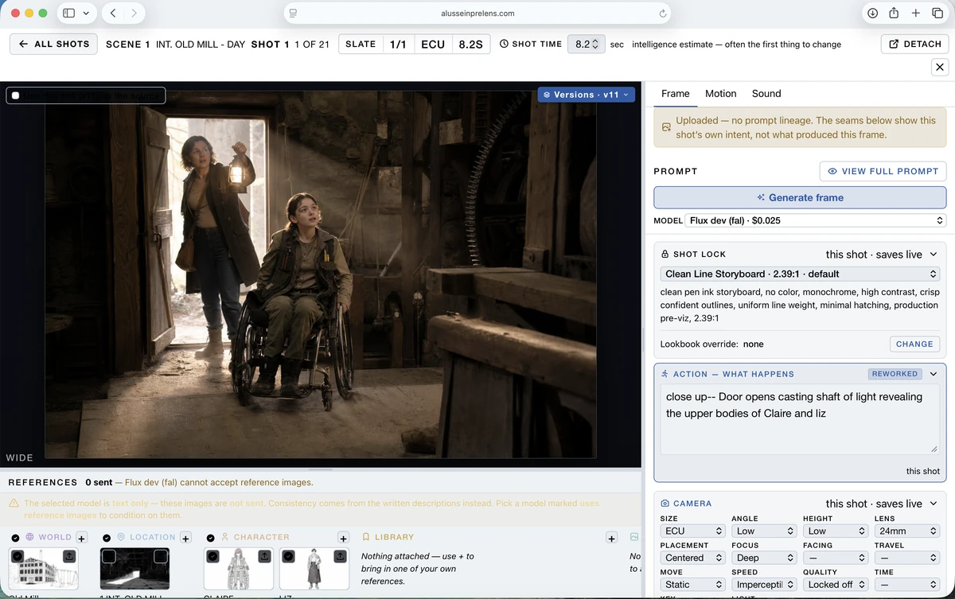955x599 pixels.
Task: Open the Model Flux dev dropdown
Action: coord(816,220)
